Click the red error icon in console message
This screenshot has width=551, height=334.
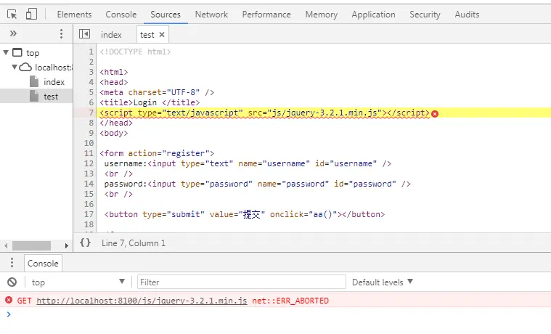(x=9, y=300)
